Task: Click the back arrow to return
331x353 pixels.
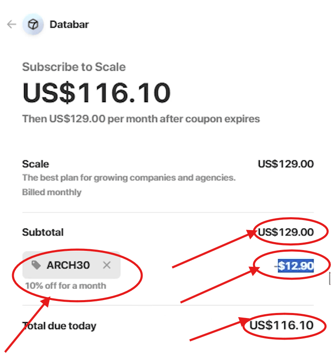Action: click(x=10, y=24)
